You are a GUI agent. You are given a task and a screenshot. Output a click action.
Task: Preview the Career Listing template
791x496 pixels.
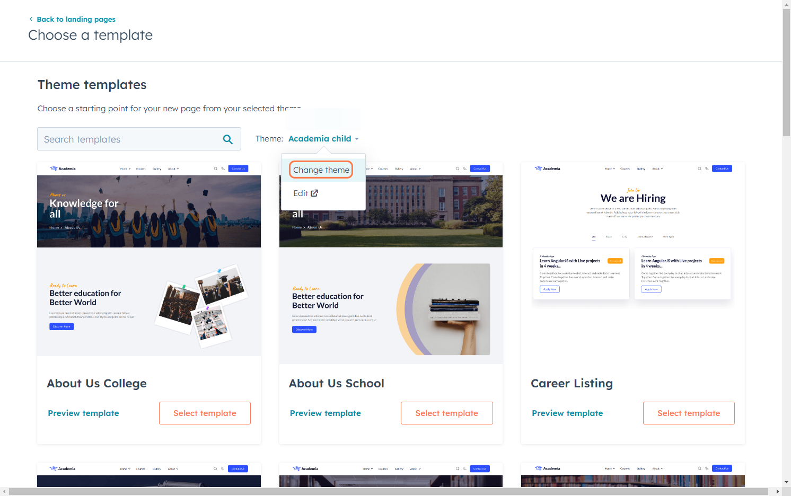click(567, 413)
